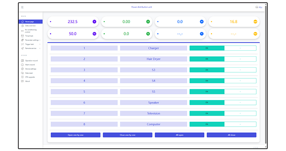The height and width of the screenshot is (151, 286).
Task: Click the energy value 16.8
Action: pos(233,22)
